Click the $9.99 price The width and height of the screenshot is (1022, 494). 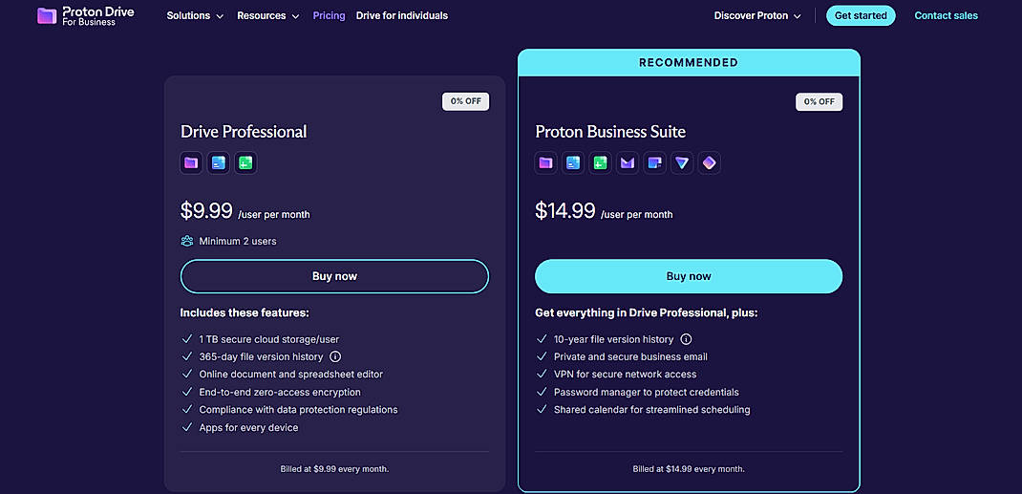point(206,210)
